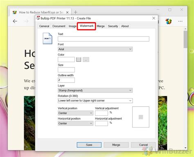This screenshot has width=194, height=157.
Task: Click the browser back arrow
Action: [15, 21]
